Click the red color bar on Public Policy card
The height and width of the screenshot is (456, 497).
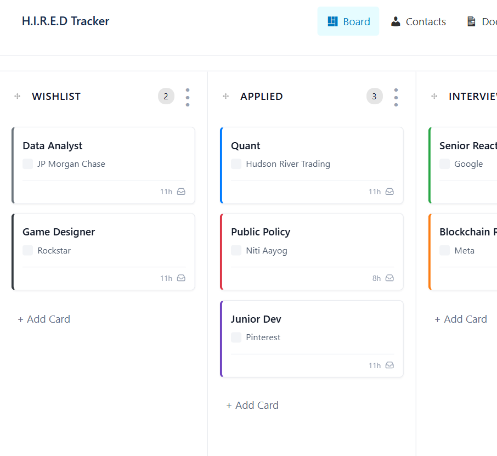coord(221,252)
